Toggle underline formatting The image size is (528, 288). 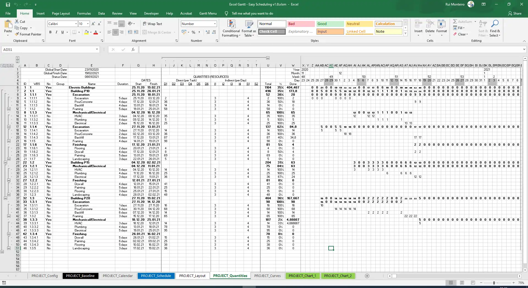coord(62,32)
